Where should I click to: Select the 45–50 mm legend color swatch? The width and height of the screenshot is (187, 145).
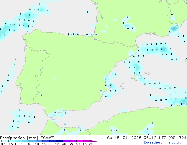[87, 141]
